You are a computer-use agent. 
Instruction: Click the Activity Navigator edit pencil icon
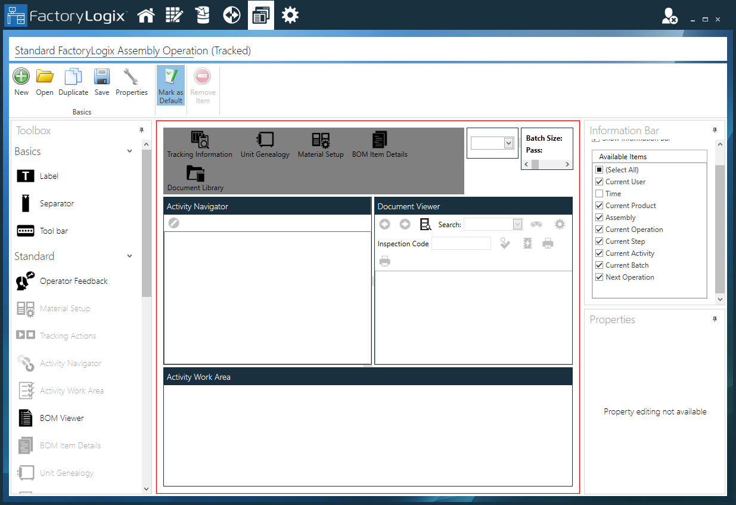coord(173,223)
